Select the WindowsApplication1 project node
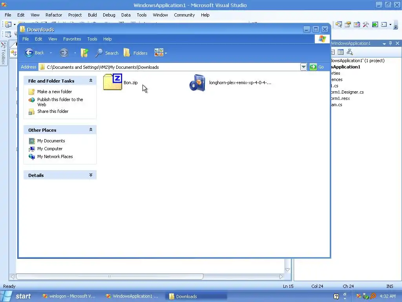The height and width of the screenshot is (302, 402). tap(345, 67)
